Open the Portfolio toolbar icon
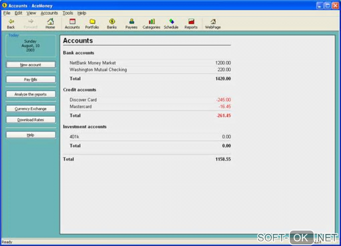Viewport: 341px width, 246px height. click(x=92, y=24)
